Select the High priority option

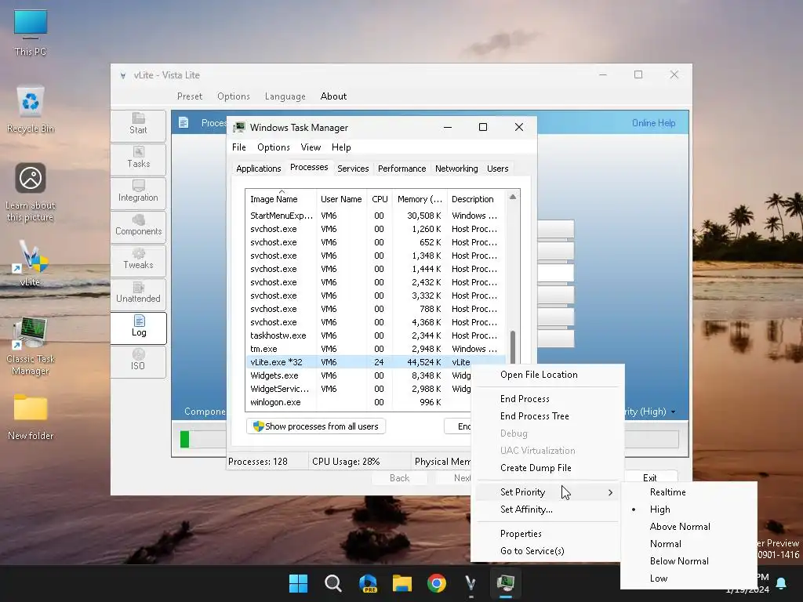(659, 510)
